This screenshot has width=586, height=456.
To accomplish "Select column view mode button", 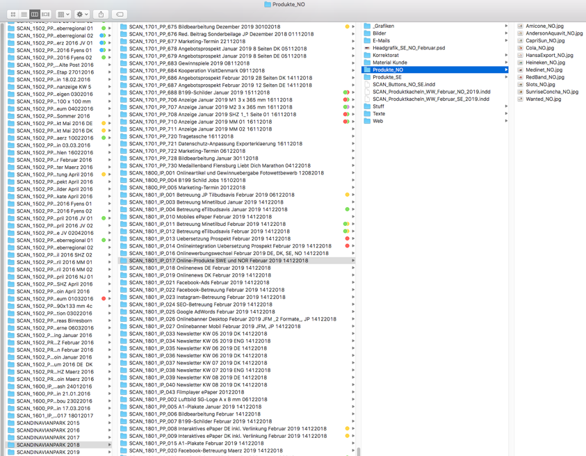I will [x=35, y=14].
